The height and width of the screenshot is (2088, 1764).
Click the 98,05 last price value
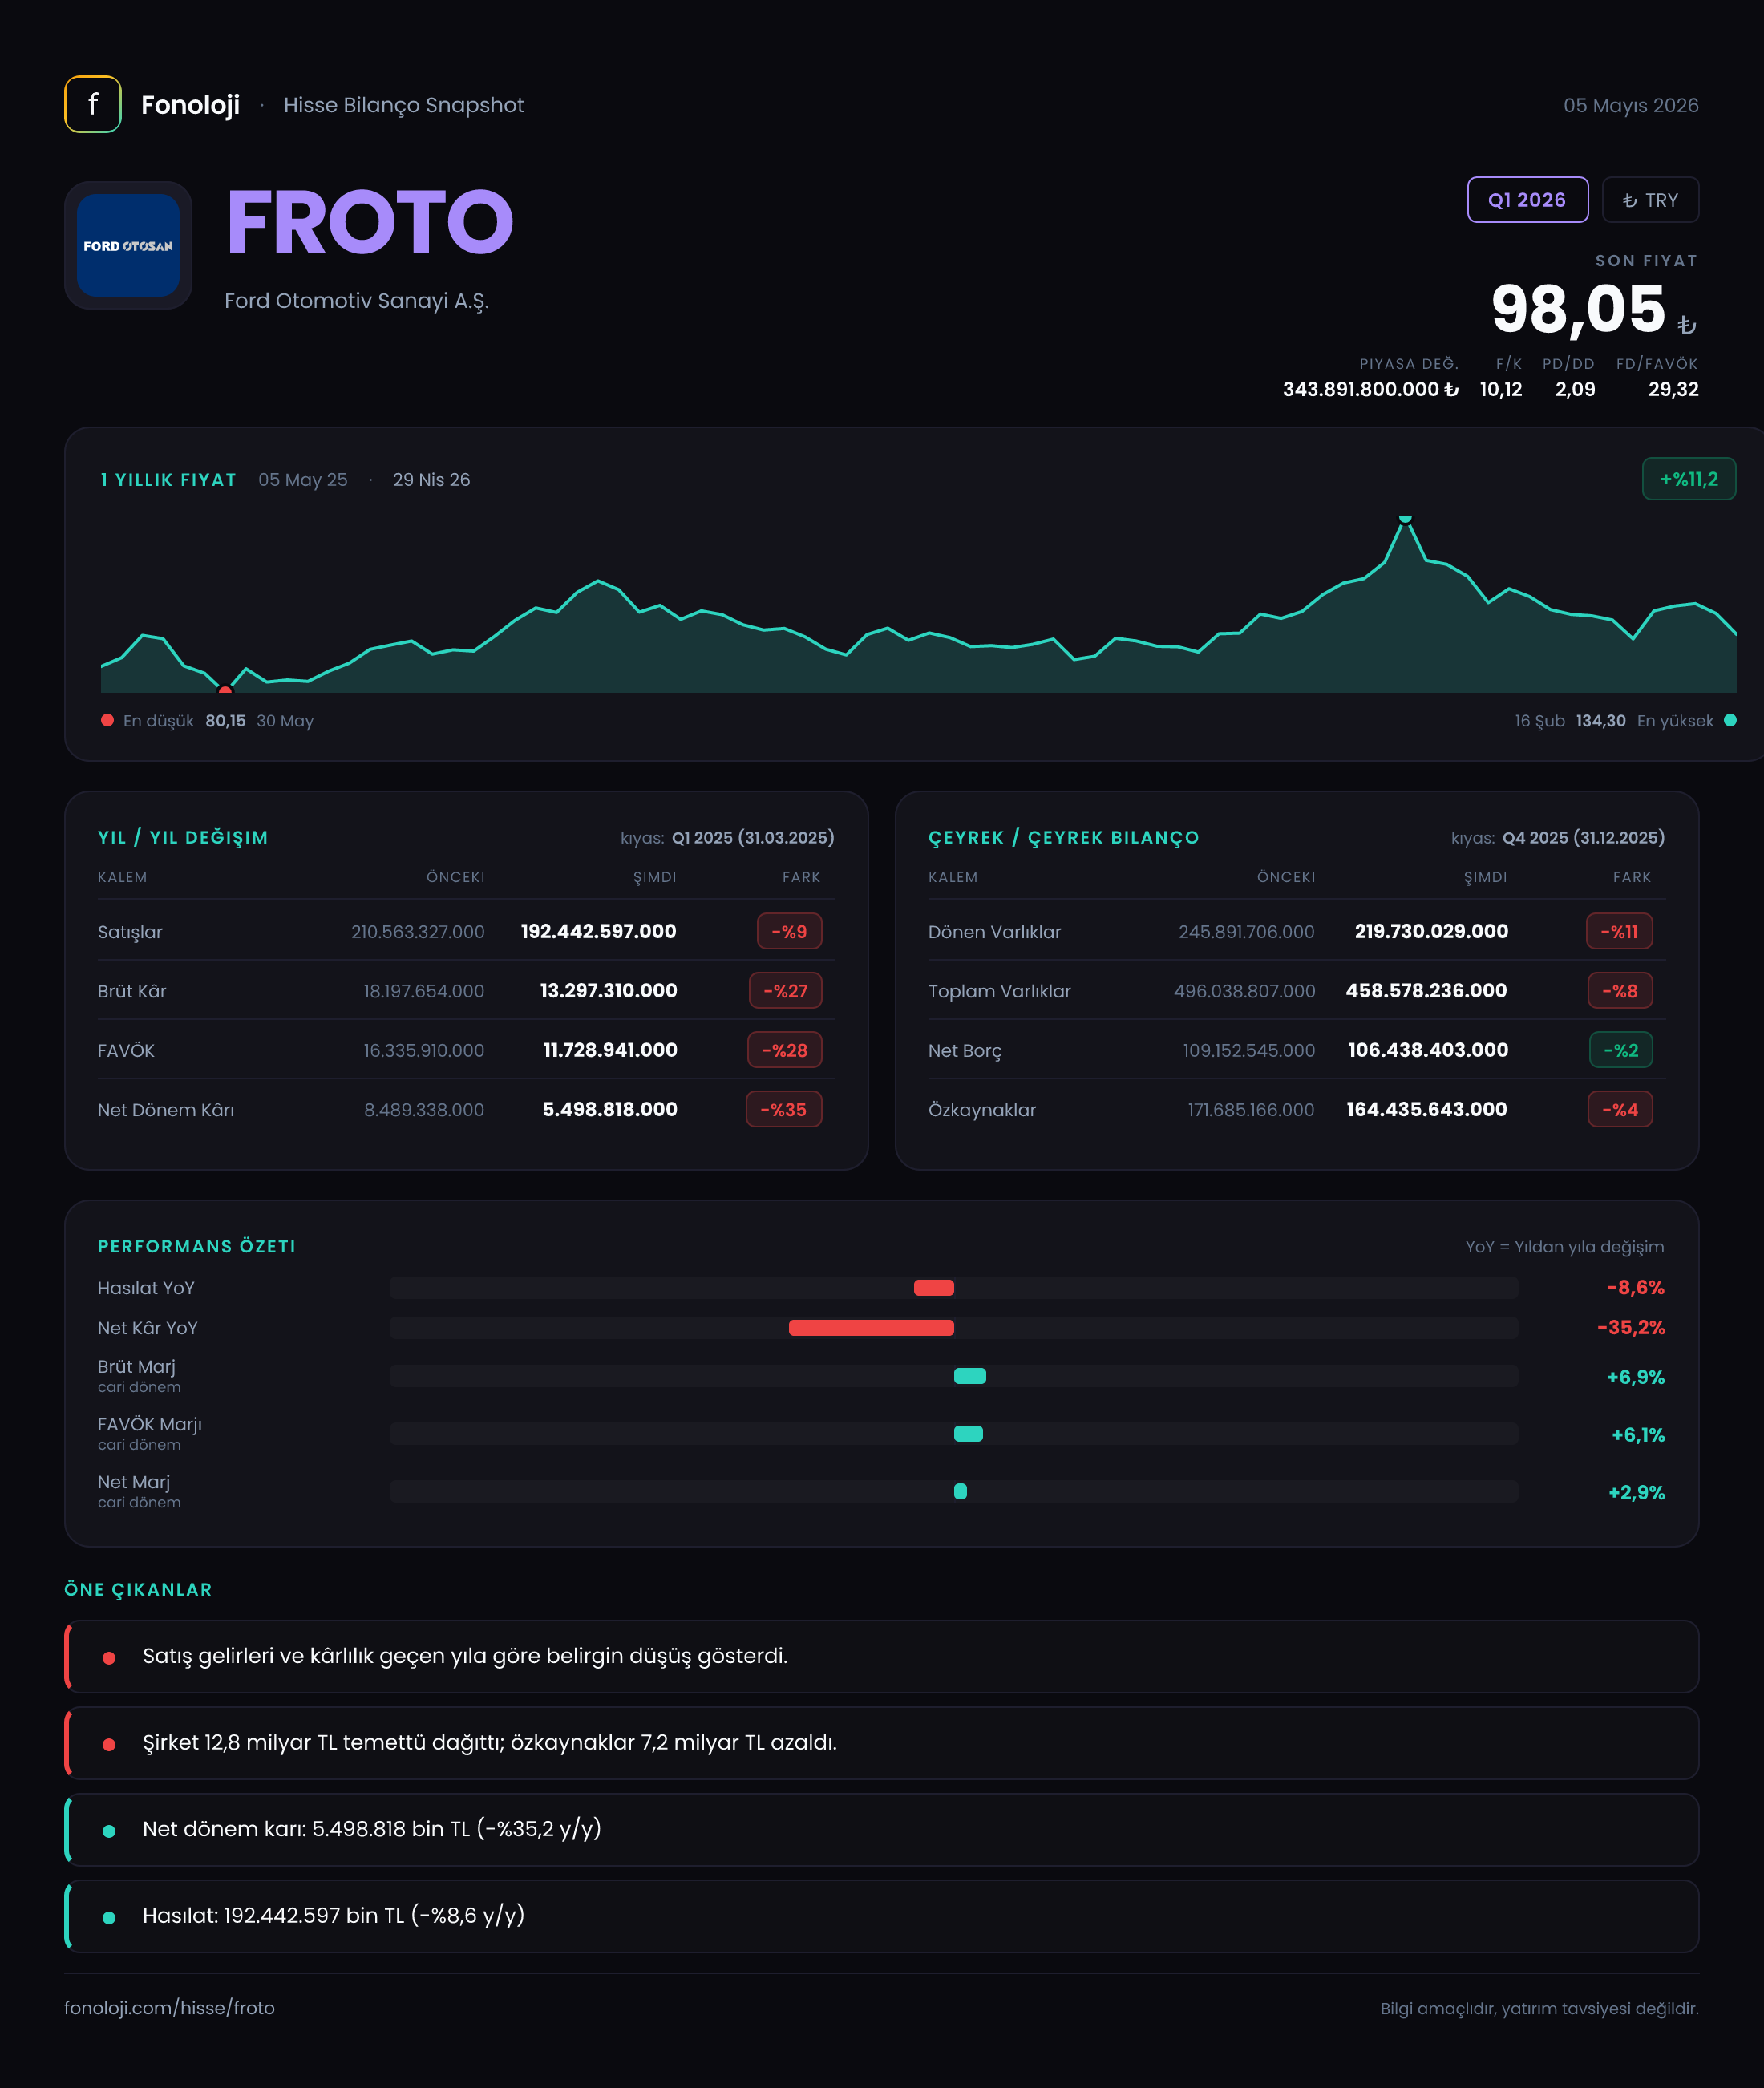(1578, 309)
